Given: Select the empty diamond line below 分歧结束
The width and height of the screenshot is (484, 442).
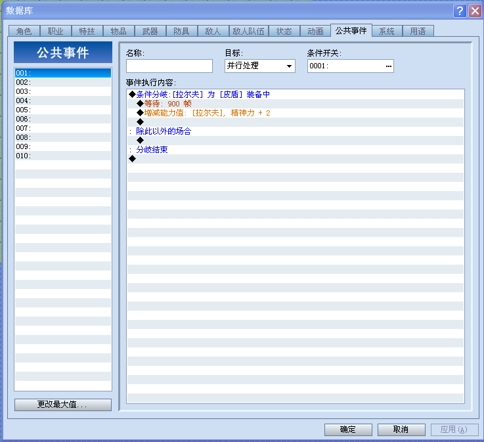Looking at the screenshot, I should pos(296,159).
